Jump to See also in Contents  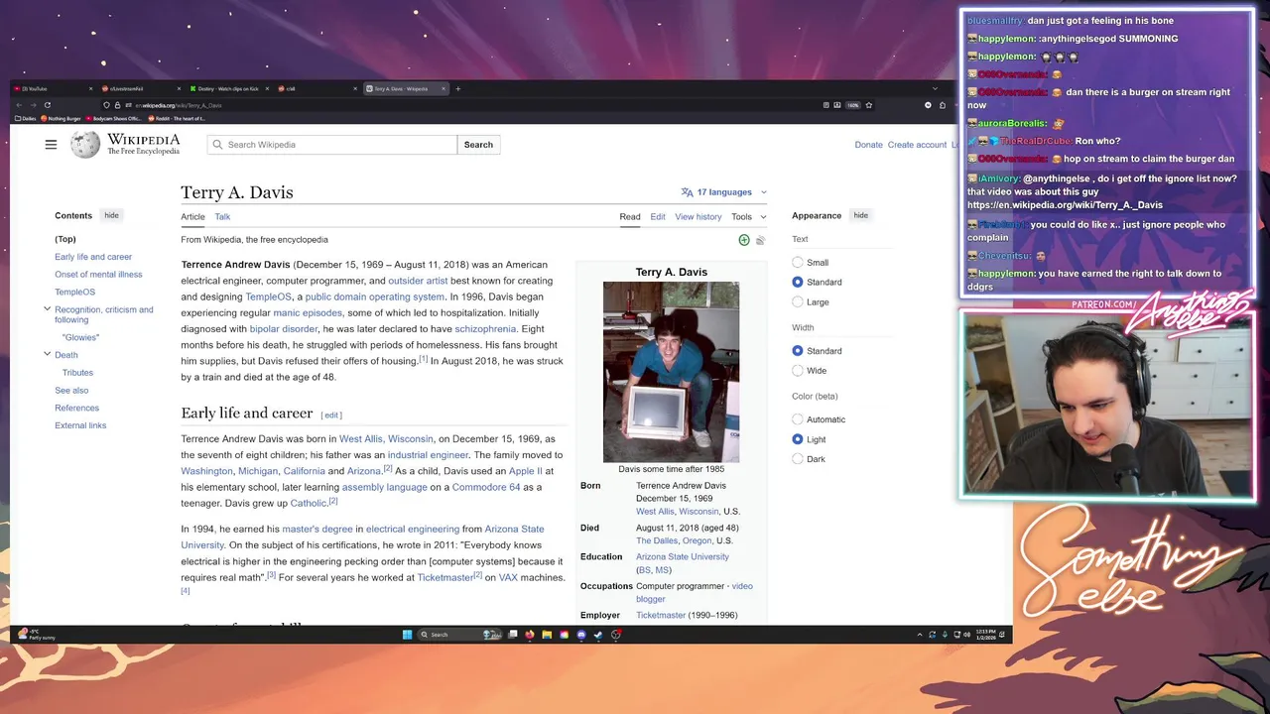[x=71, y=391]
